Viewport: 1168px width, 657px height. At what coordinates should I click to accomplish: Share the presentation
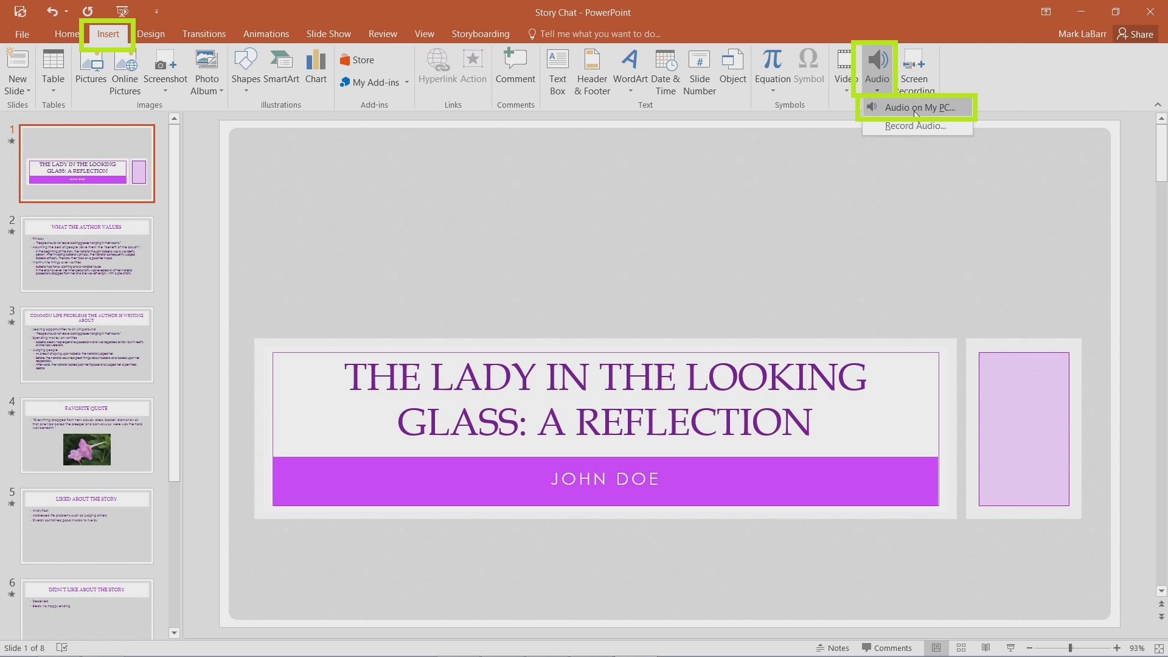coord(1135,34)
